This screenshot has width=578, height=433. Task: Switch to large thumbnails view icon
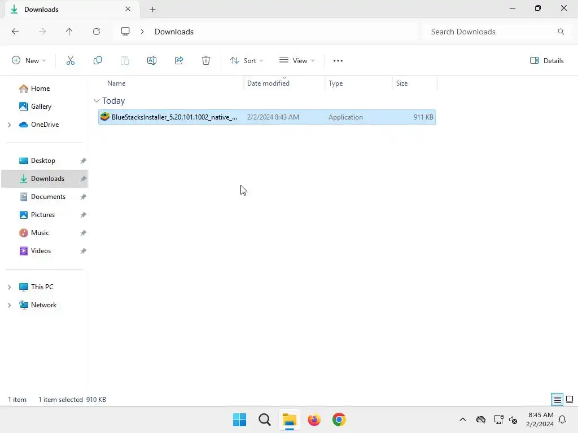pos(570,400)
